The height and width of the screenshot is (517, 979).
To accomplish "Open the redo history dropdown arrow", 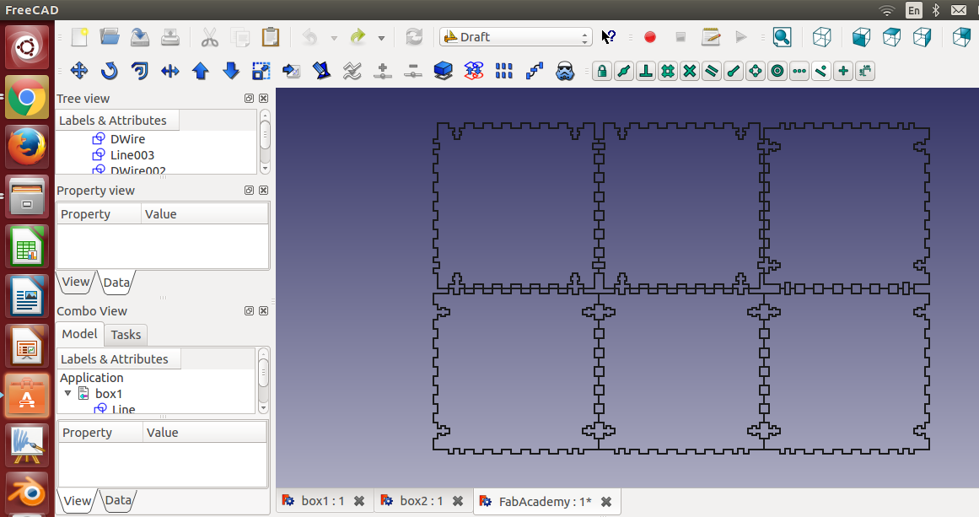I will pos(381,38).
